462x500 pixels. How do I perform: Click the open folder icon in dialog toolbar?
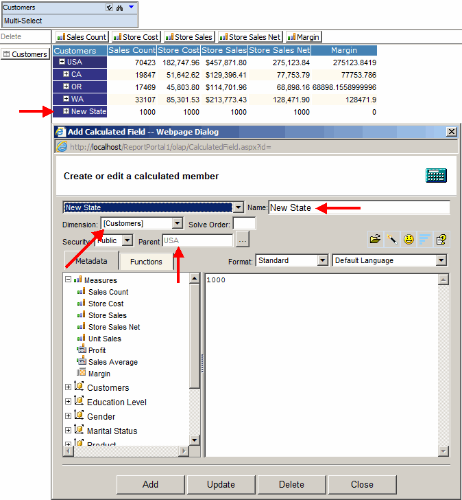[x=375, y=239]
